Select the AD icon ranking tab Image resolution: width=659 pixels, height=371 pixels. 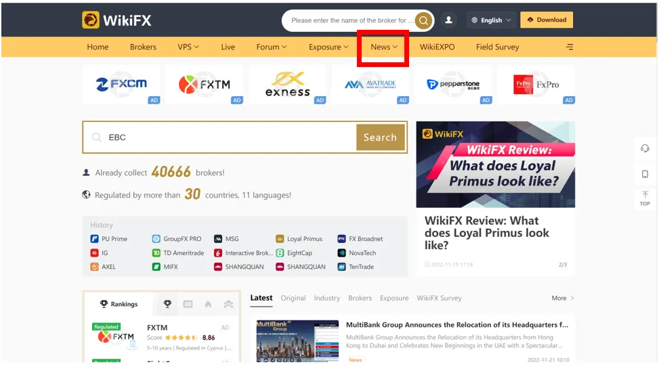tap(188, 304)
